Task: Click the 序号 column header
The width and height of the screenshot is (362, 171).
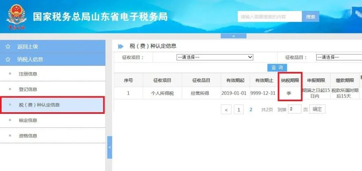Action: [x=129, y=80]
